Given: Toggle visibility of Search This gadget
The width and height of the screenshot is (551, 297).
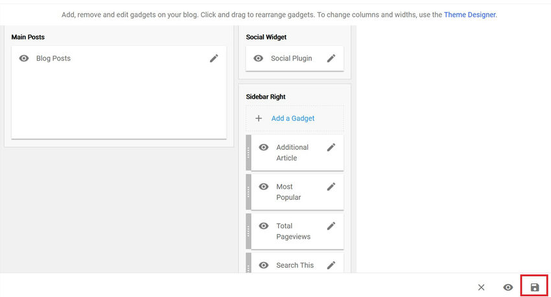Looking at the screenshot, I should tap(264, 265).
